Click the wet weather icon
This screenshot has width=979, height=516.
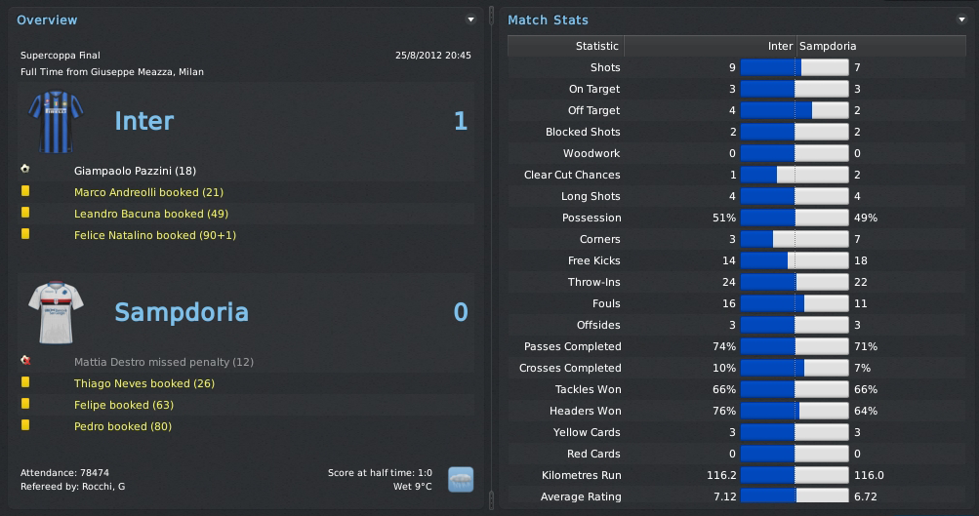(461, 479)
